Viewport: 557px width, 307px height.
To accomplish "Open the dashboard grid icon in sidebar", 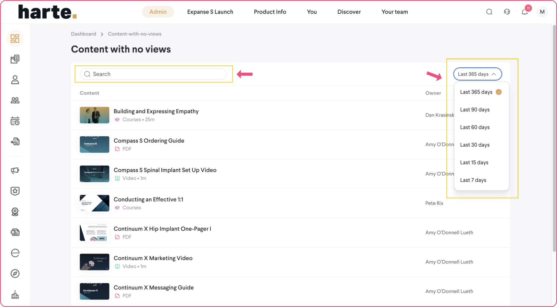I will [x=15, y=38].
